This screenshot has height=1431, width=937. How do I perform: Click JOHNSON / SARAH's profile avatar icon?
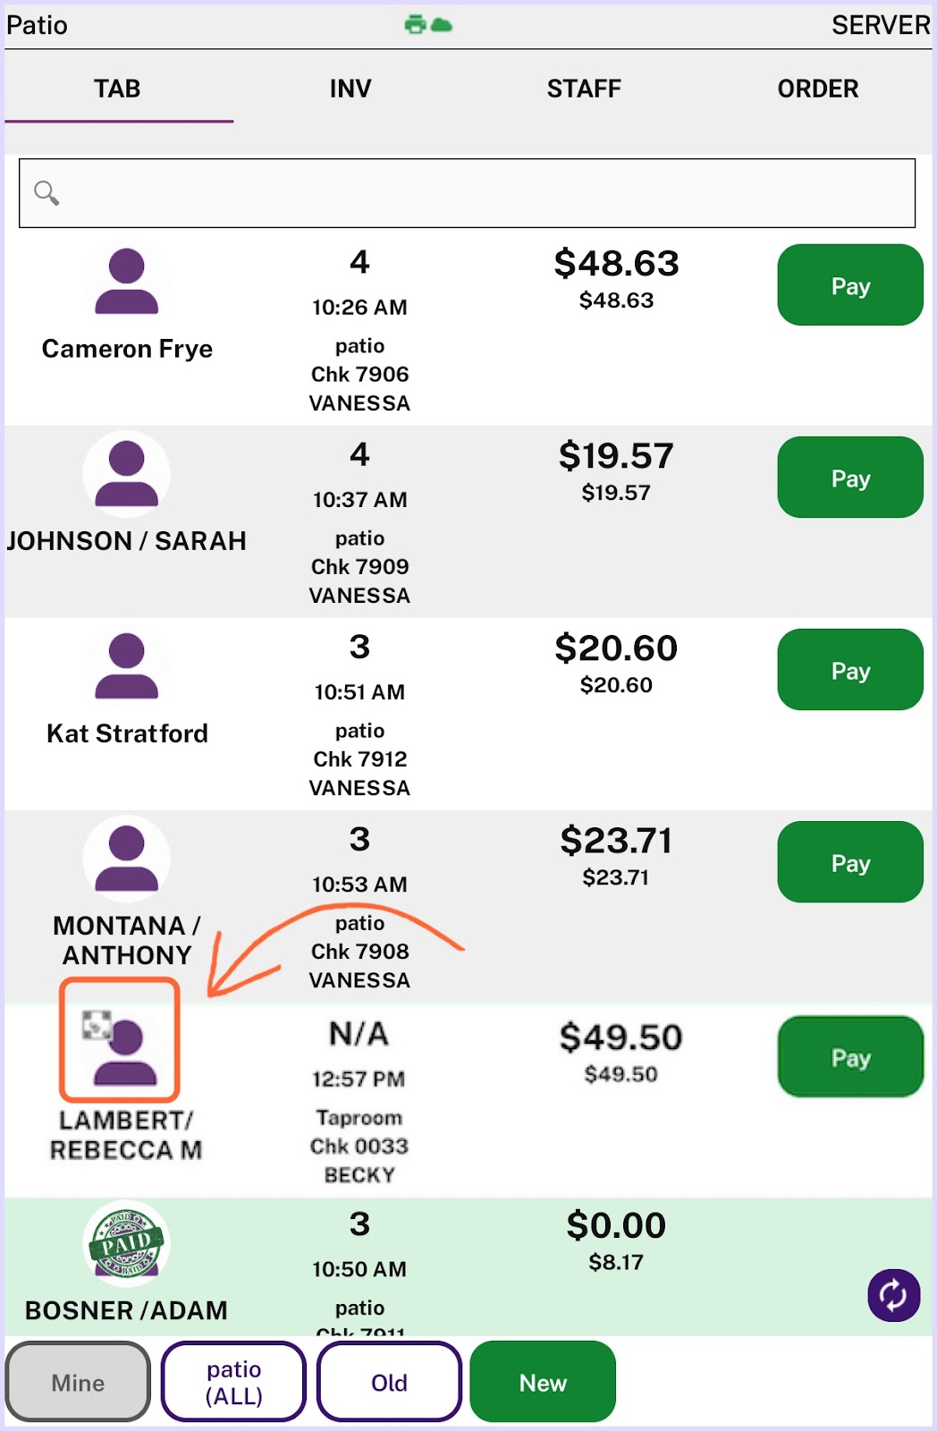coord(126,474)
